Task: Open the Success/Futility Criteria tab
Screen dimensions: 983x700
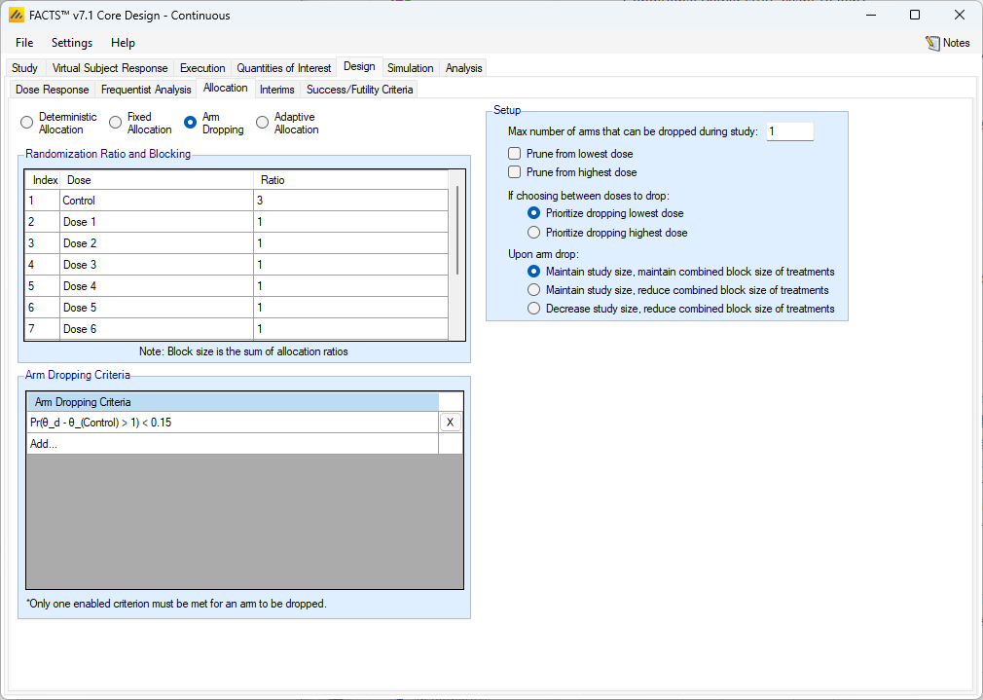Action: pyautogui.click(x=359, y=90)
